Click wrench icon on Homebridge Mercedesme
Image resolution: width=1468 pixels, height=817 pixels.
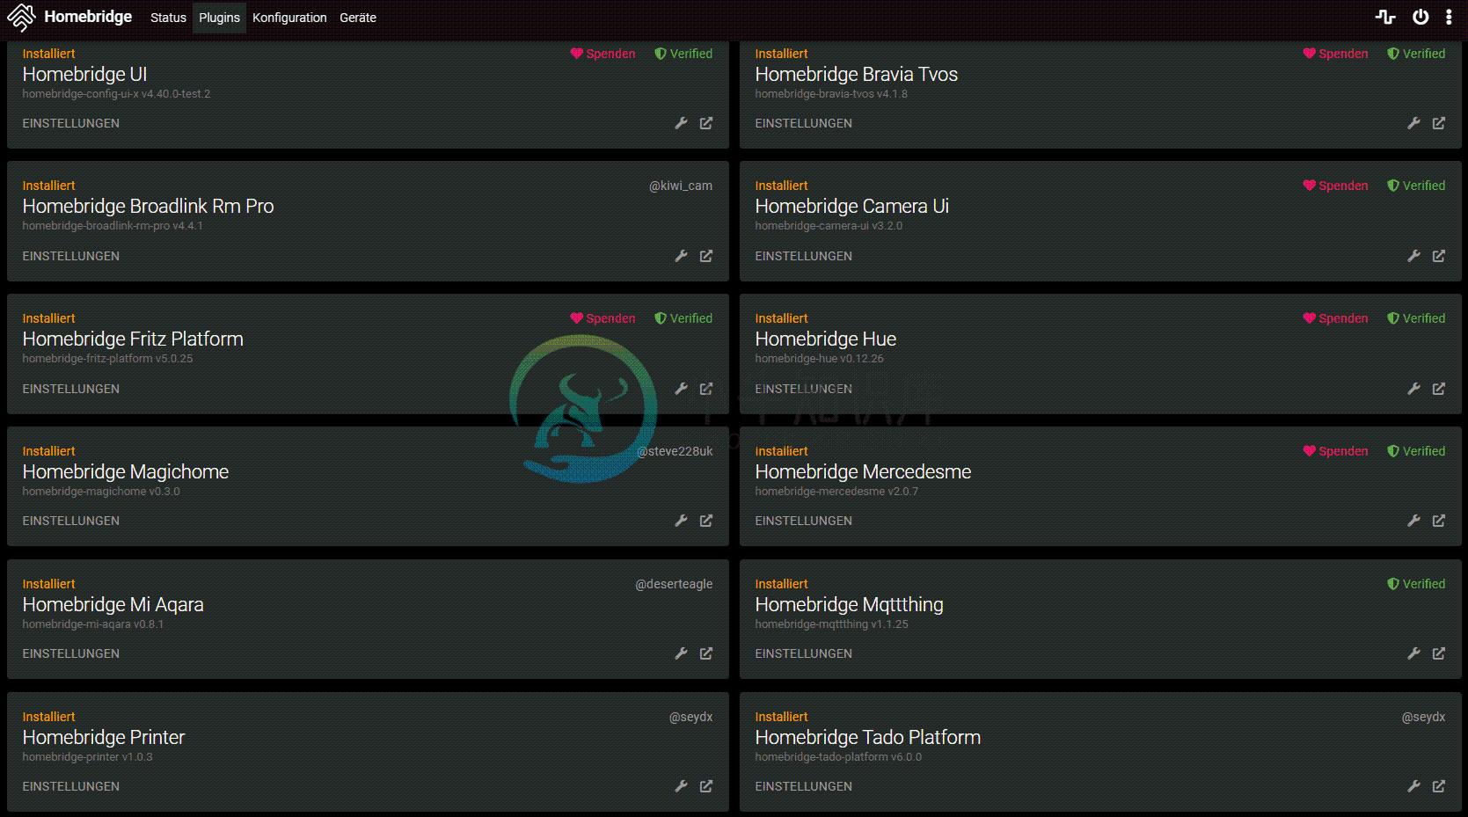tap(1413, 521)
